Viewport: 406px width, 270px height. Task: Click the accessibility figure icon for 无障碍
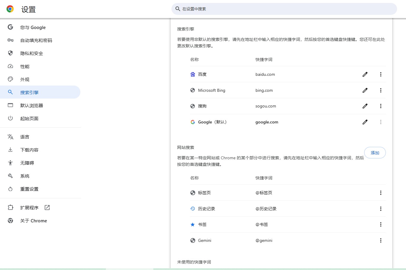[10, 163]
